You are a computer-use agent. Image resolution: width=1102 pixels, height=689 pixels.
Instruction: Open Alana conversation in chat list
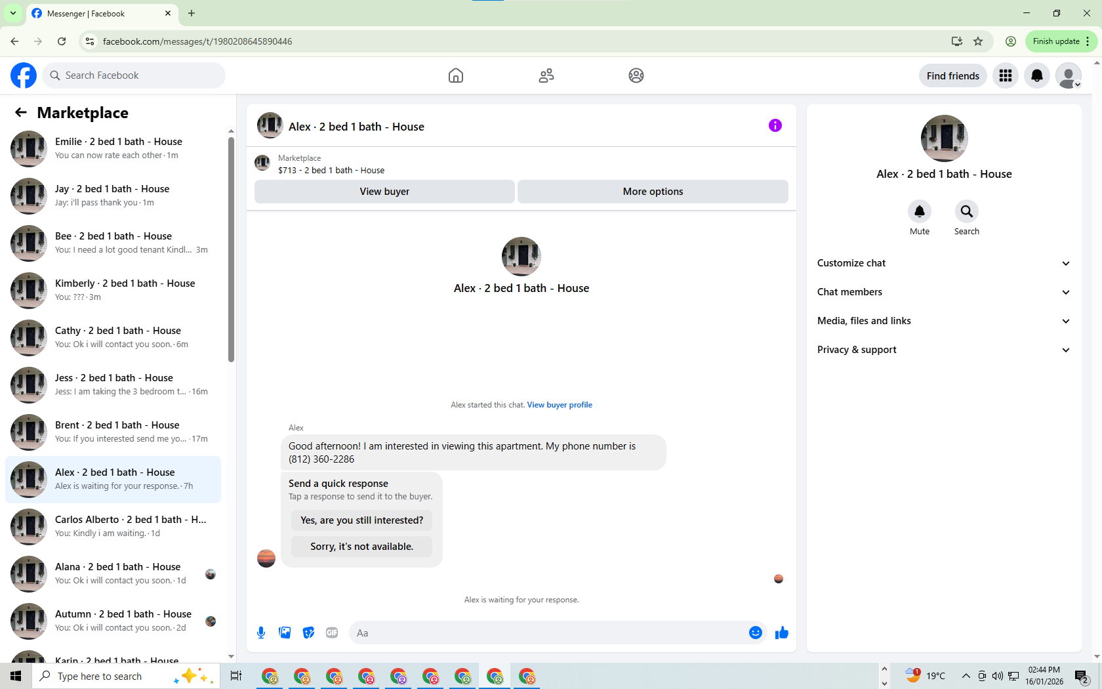coord(113,574)
